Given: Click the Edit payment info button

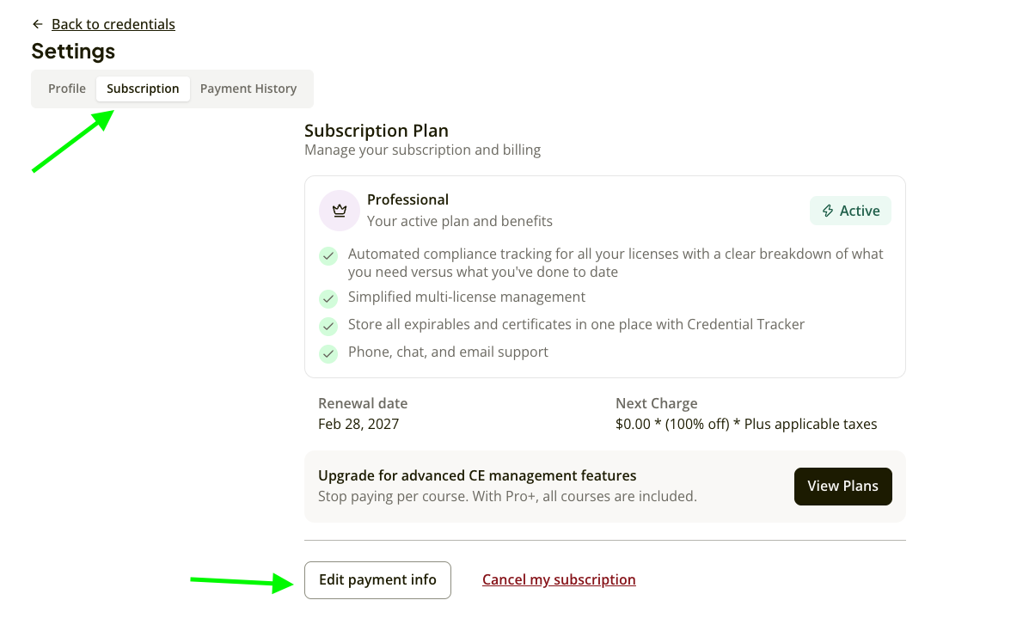Looking at the screenshot, I should pyautogui.click(x=377, y=580).
